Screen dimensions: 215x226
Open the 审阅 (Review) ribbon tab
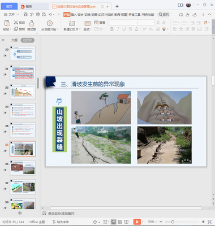pyautogui.click(x=117, y=15)
